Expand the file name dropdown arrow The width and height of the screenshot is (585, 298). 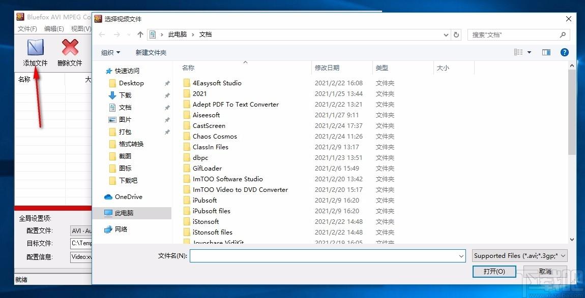click(461, 256)
